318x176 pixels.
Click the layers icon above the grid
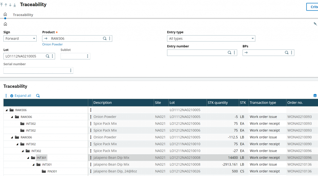point(315,96)
